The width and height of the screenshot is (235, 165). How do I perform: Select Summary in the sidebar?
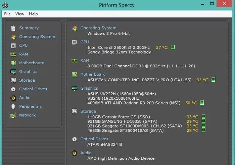coord(29,28)
